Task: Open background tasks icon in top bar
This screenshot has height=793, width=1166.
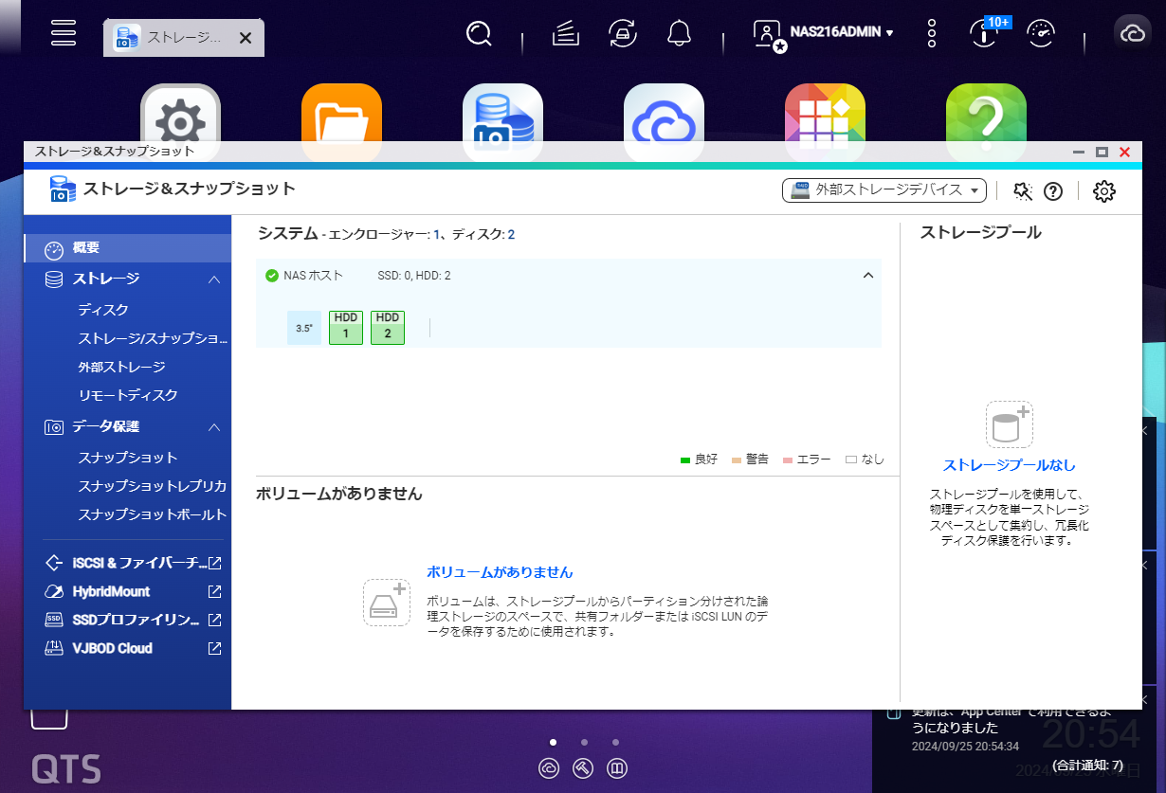Action: [x=566, y=34]
